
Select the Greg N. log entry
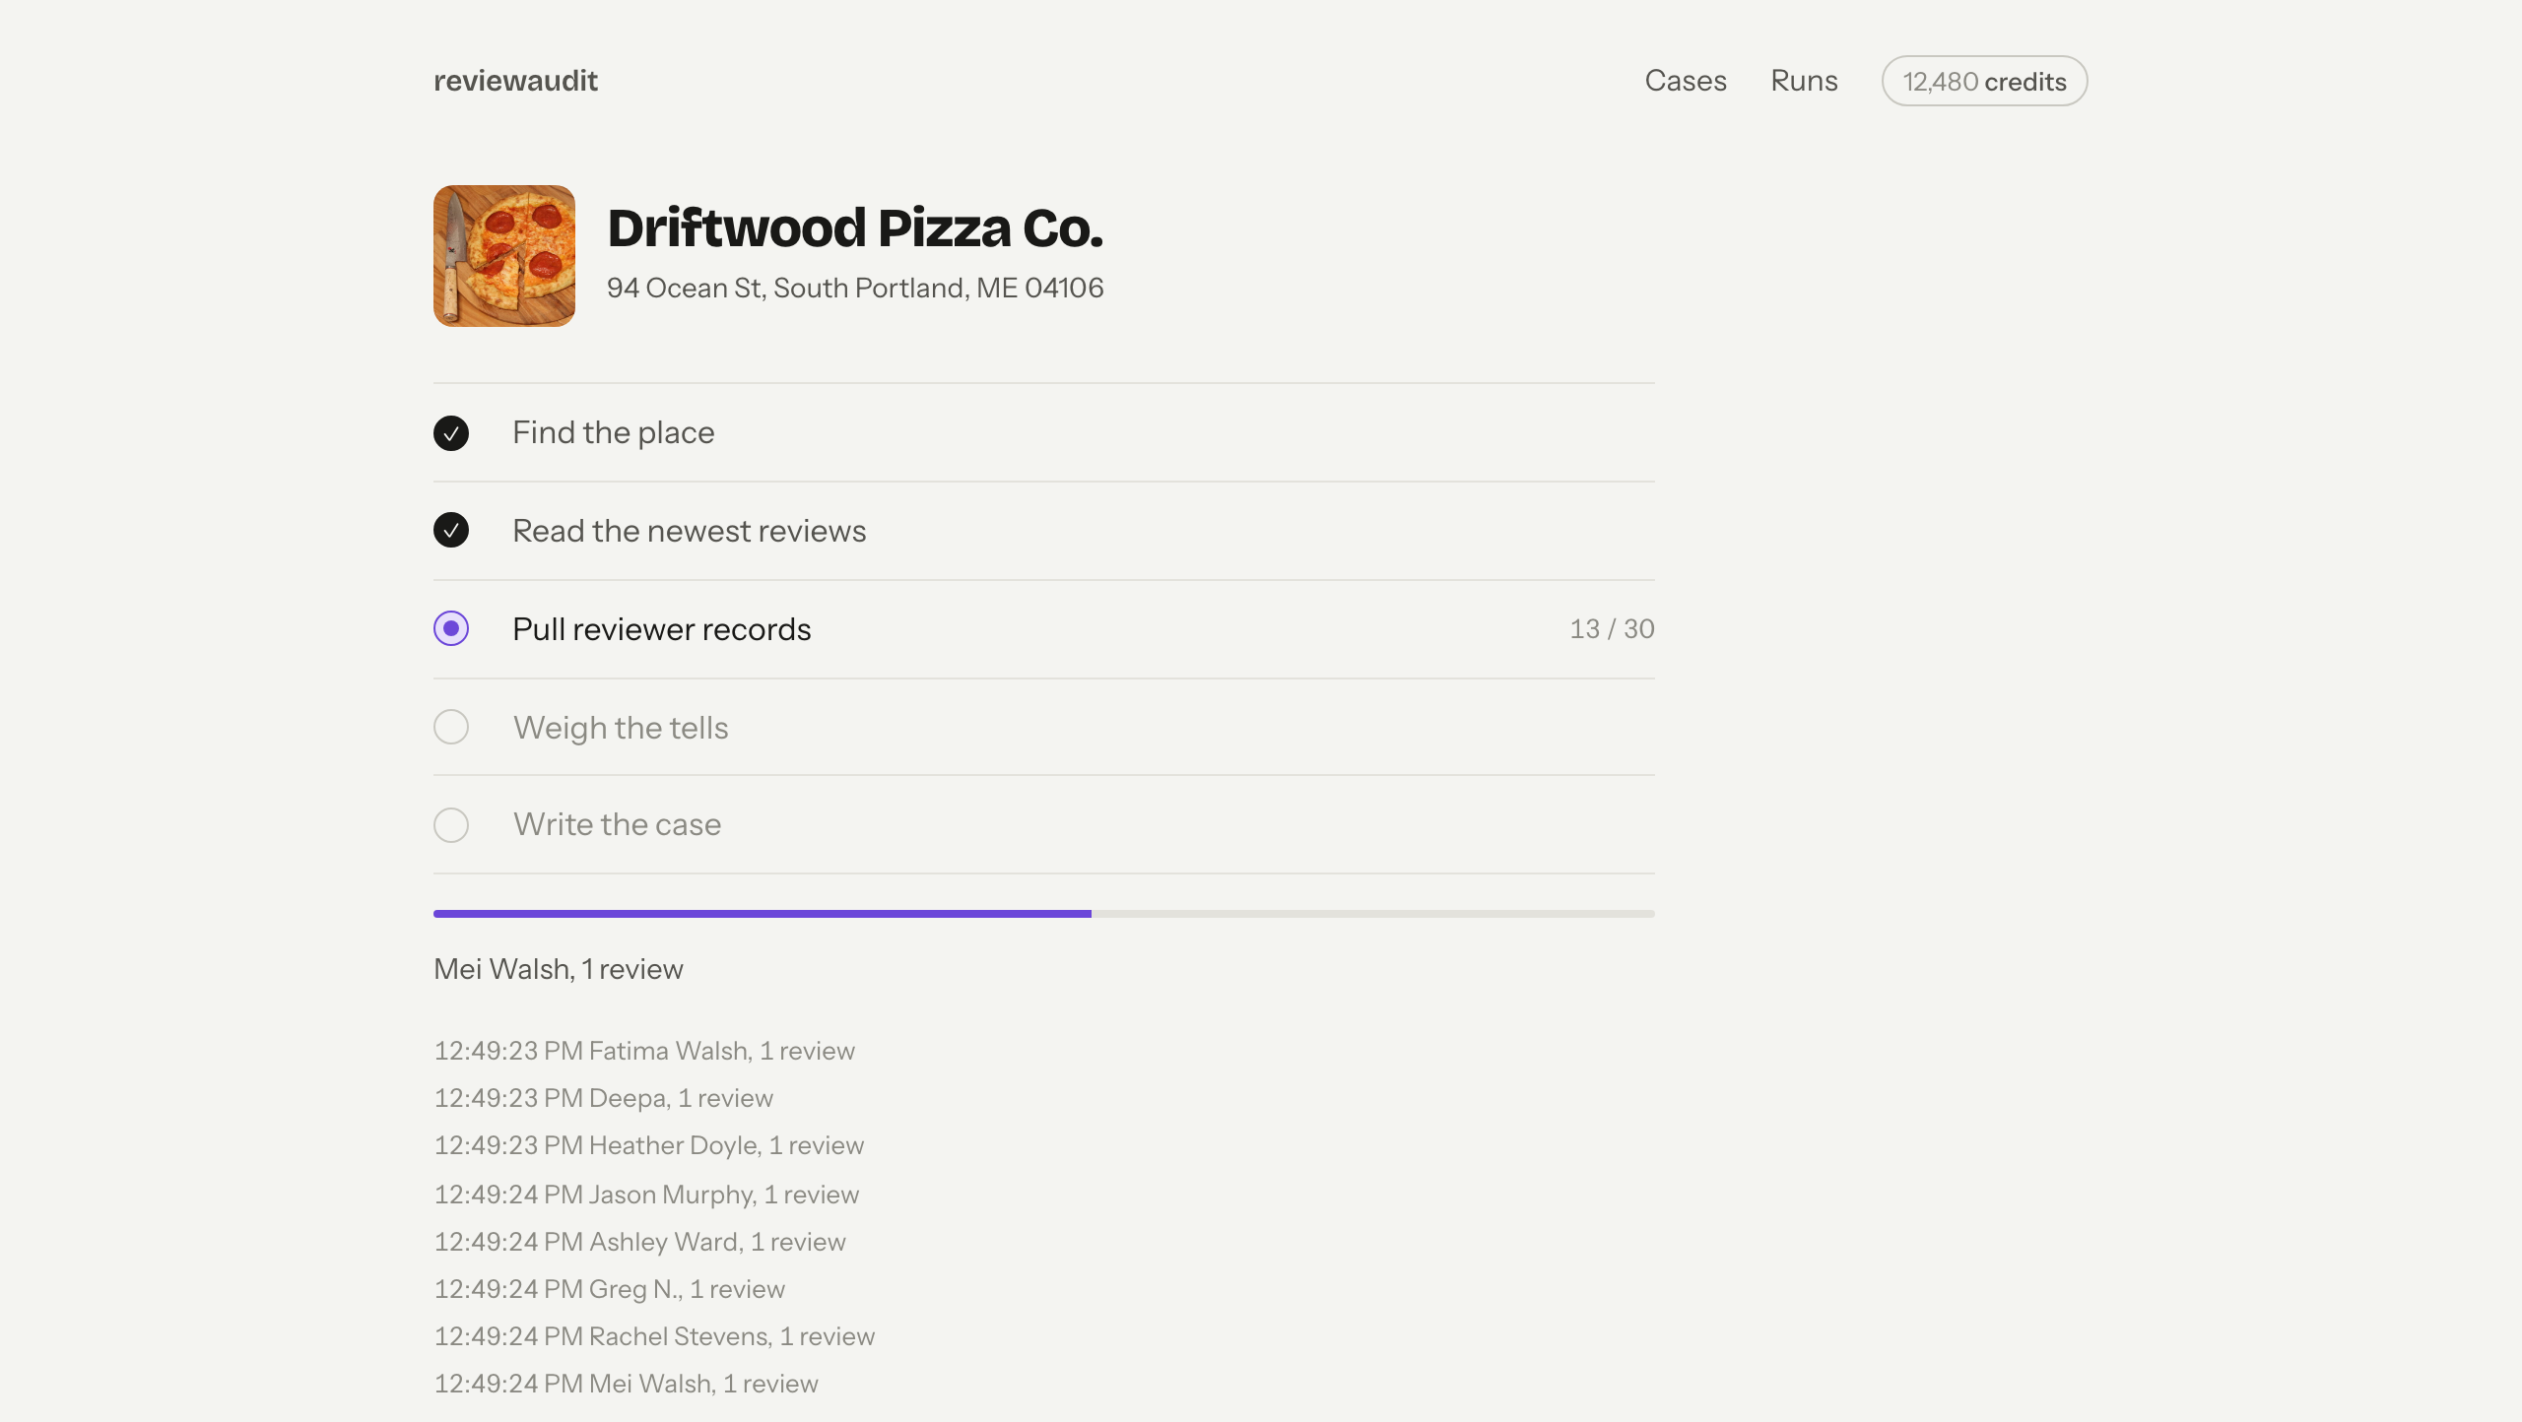click(609, 1289)
